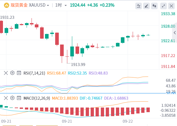Click the 68.47 RSI axis label
The image size is (177, 126).
(171, 80)
